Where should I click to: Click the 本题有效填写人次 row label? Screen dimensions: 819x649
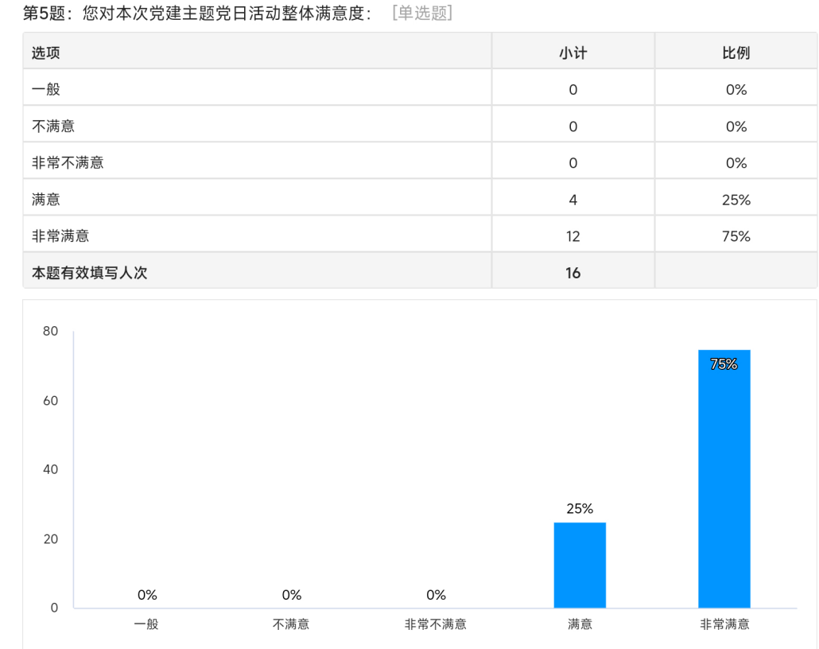point(89,273)
